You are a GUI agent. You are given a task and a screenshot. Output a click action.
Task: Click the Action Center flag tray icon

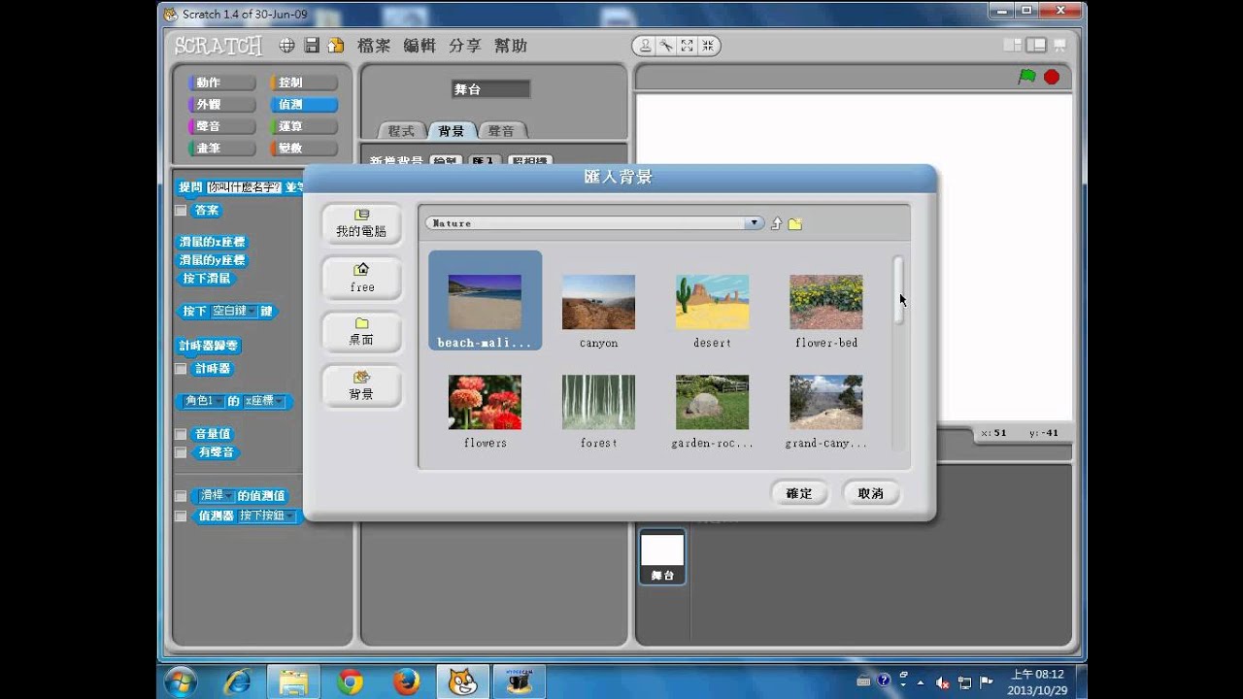click(x=987, y=682)
